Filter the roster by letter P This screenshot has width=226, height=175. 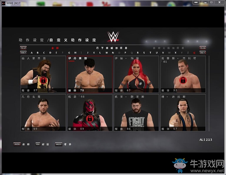pos(125,53)
